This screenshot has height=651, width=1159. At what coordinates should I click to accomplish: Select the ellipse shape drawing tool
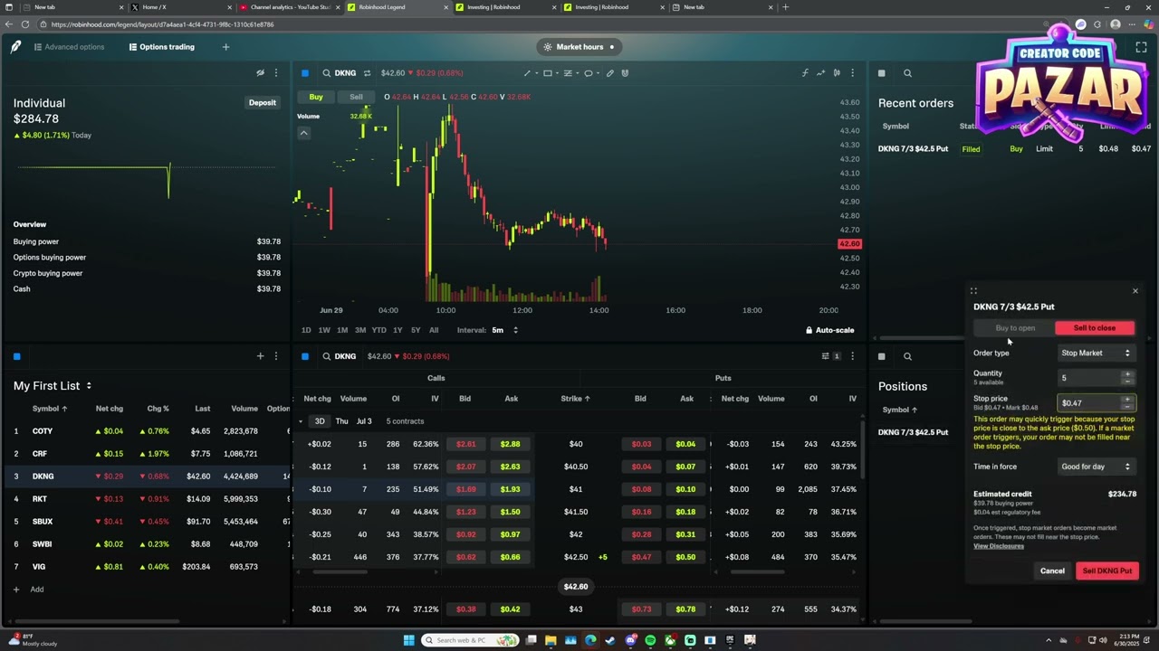coord(589,73)
